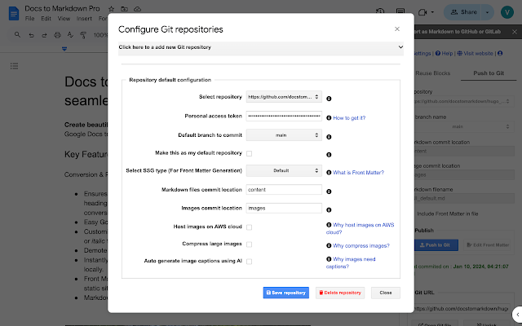Enable Auto generate image captions using AI

pos(249,262)
